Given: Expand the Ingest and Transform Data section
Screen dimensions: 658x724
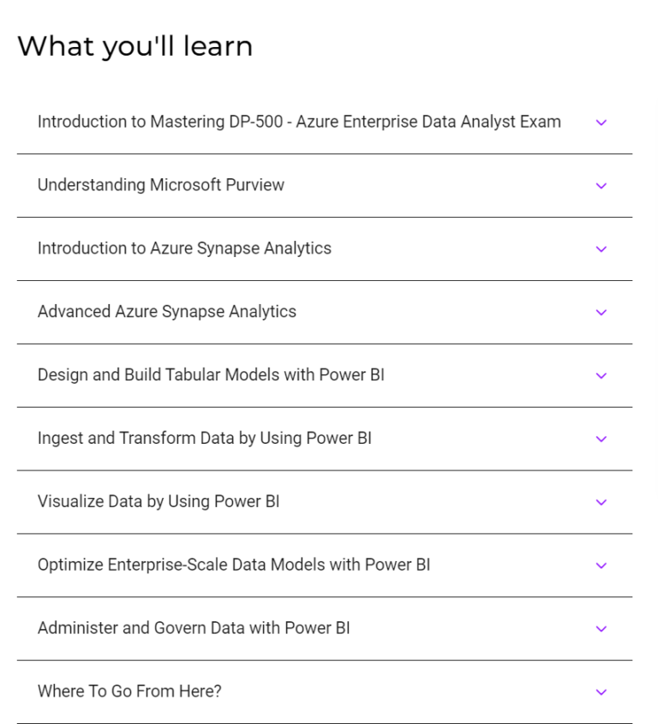Looking at the screenshot, I should click(x=601, y=439).
